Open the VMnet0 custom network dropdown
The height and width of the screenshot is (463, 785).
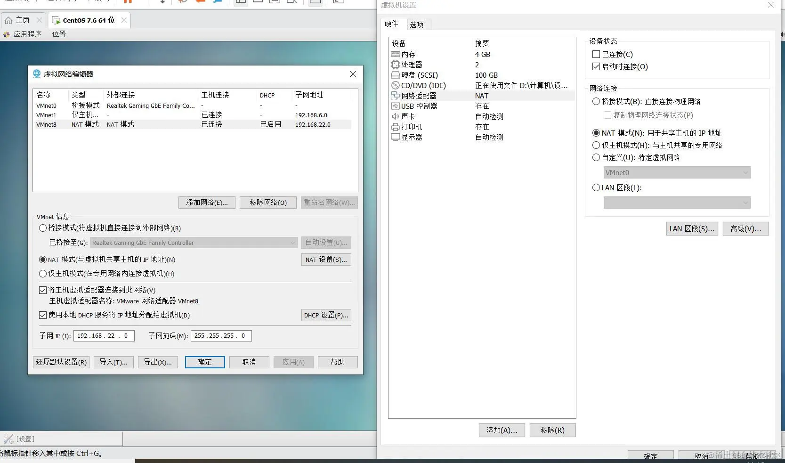pos(677,172)
